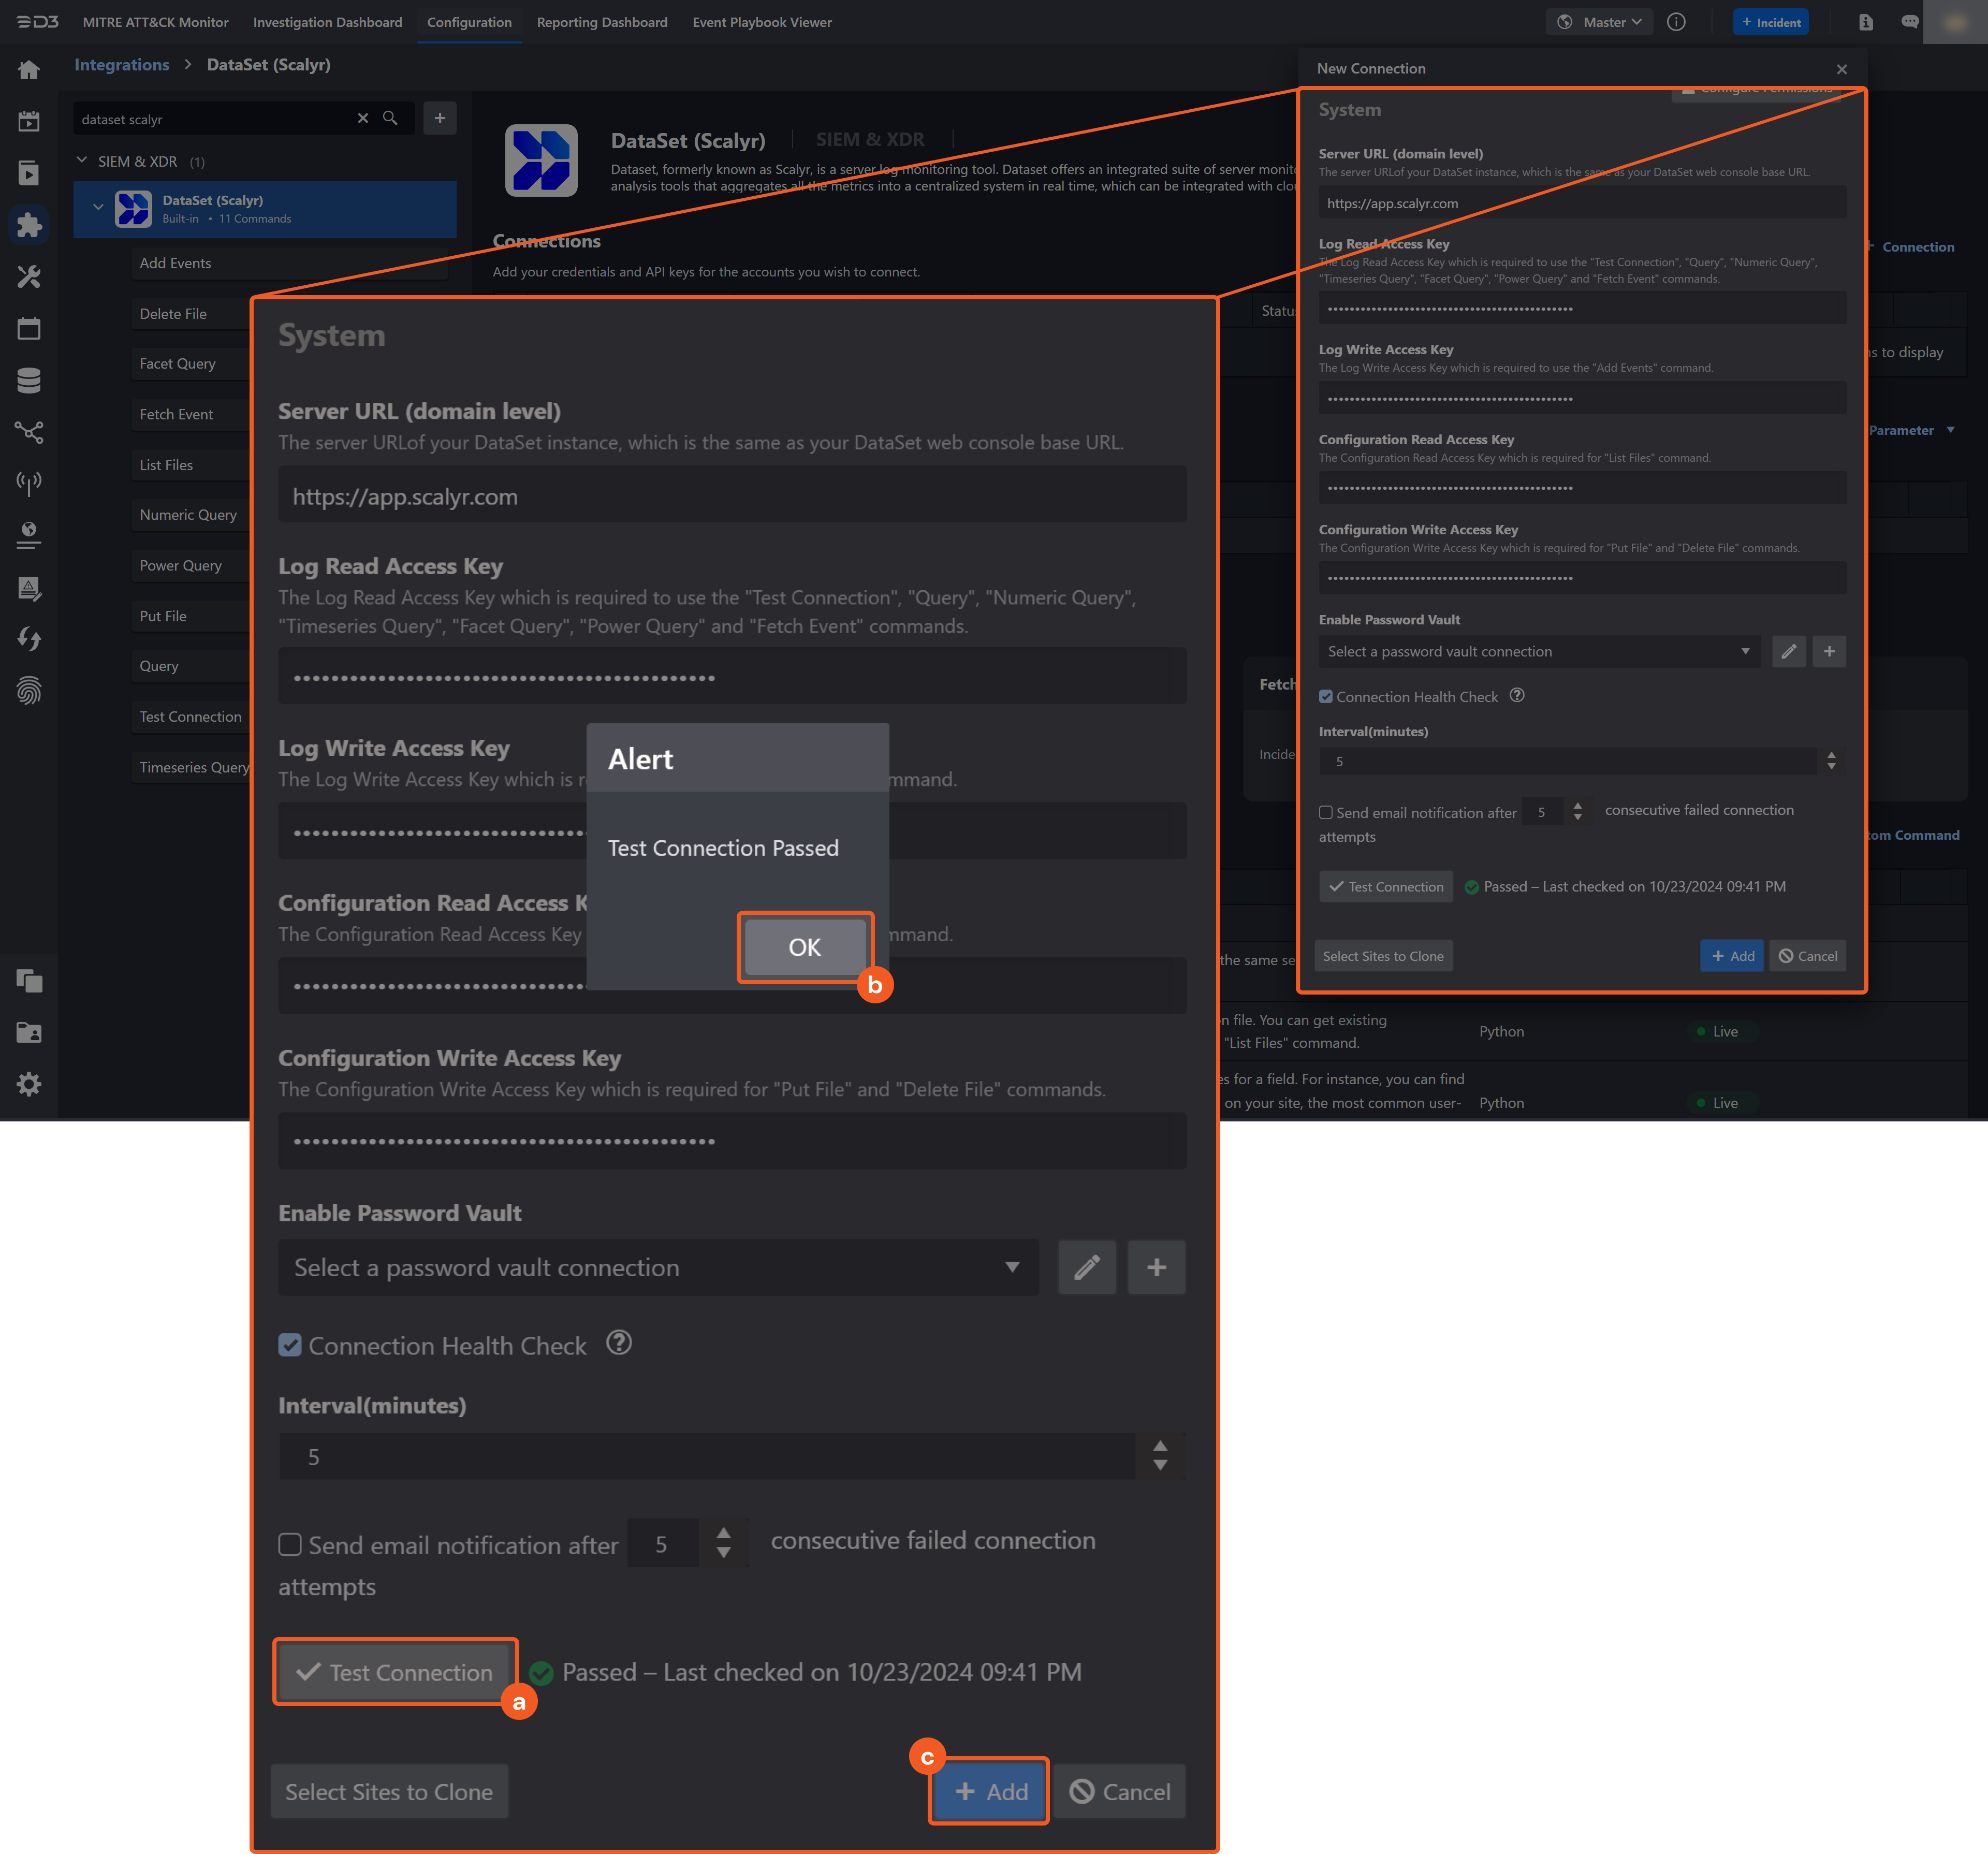The image size is (1988, 1854).
Task: Toggle Connection Health Check in the New Connection panel
Action: tap(1326, 696)
